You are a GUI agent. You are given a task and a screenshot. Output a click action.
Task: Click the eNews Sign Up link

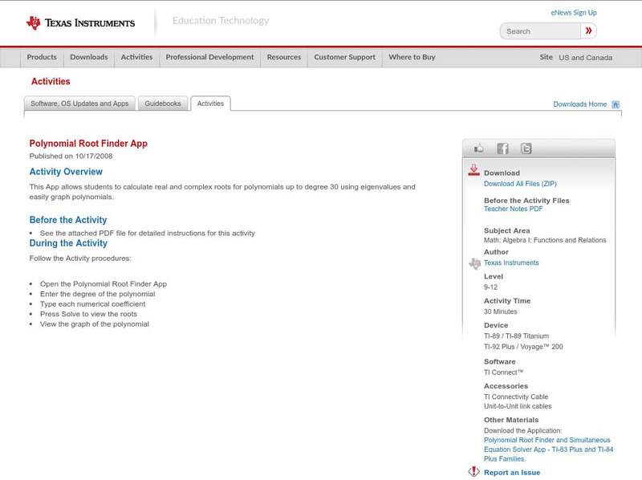click(x=573, y=13)
